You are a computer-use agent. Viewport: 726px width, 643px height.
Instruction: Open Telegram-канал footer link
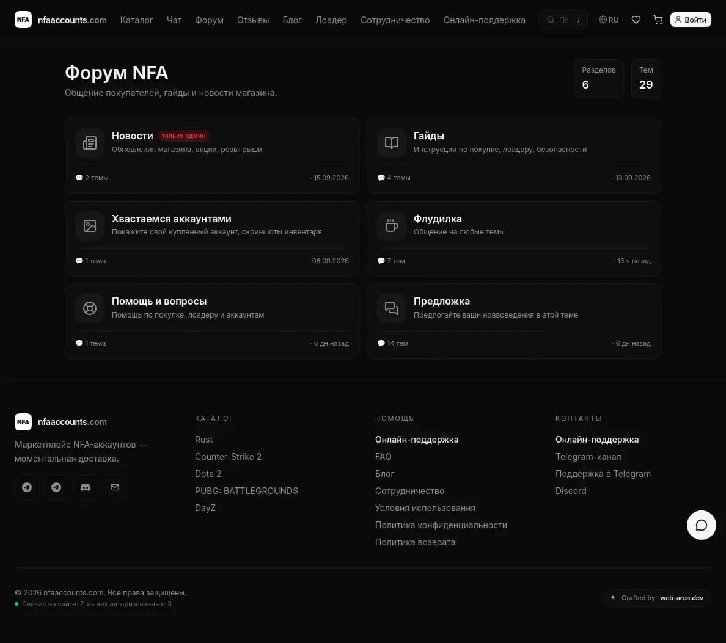tap(588, 457)
